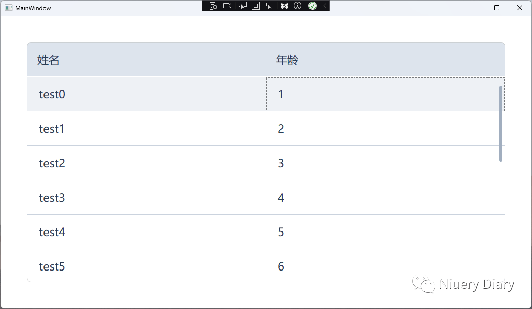
Task: Select the test5 row name cell
Action: click(x=147, y=265)
